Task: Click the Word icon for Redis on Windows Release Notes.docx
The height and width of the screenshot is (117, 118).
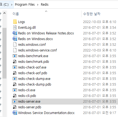Action: tap(15, 33)
